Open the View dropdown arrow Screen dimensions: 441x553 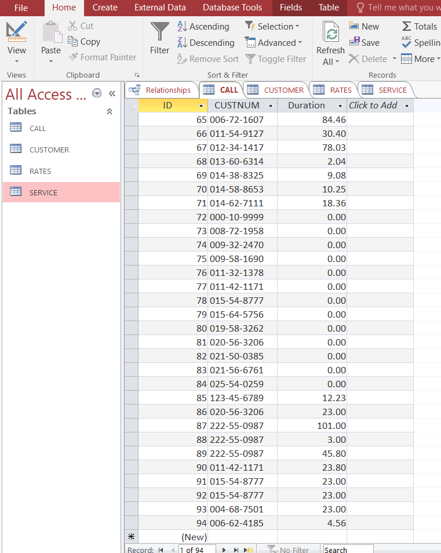(17, 61)
